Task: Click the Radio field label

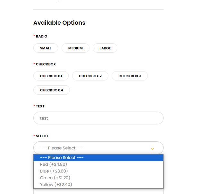Action: pos(41,36)
